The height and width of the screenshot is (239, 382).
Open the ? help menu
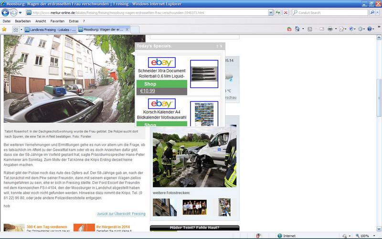click(x=84, y=21)
